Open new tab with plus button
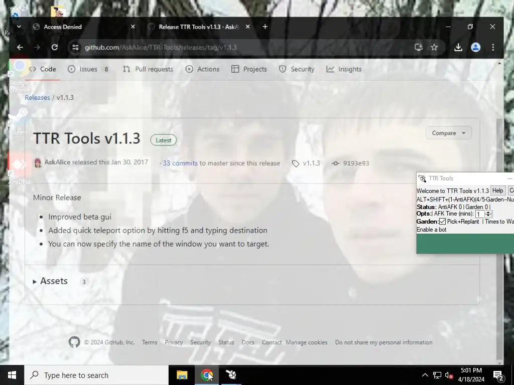Viewport: 514px width, 385px height. 265,27
